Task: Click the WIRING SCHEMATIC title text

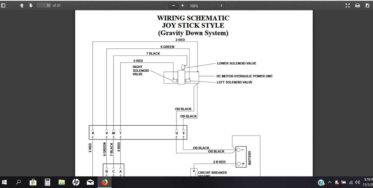Action: click(193, 18)
